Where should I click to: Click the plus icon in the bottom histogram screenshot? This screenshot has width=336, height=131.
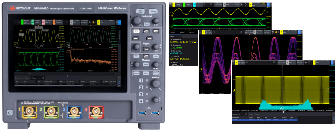246,62
